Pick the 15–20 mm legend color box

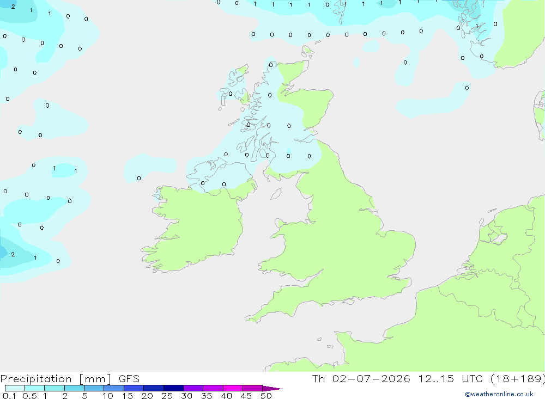pyautogui.click(x=134, y=388)
